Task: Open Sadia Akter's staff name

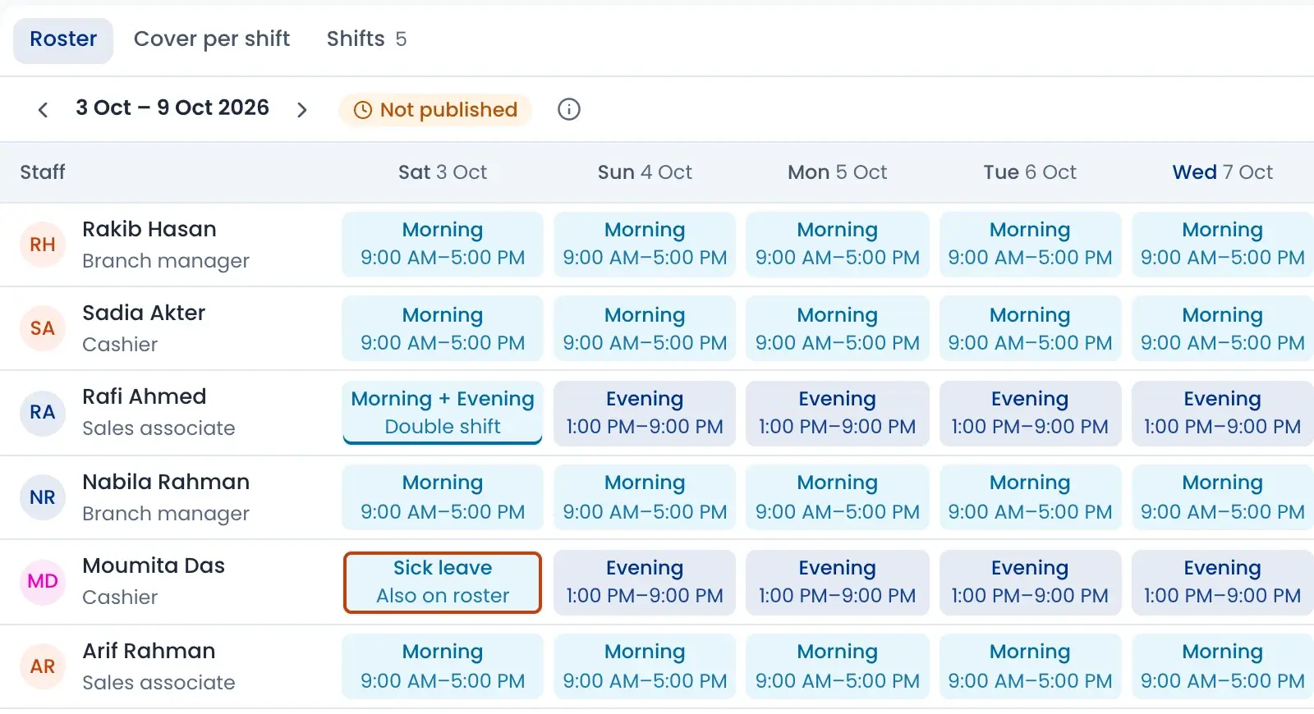Action: (x=144, y=313)
